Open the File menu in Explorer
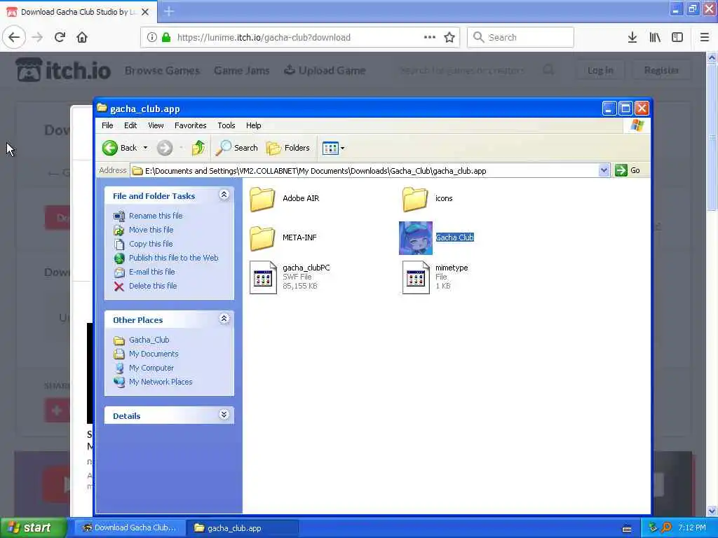 (107, 125)
